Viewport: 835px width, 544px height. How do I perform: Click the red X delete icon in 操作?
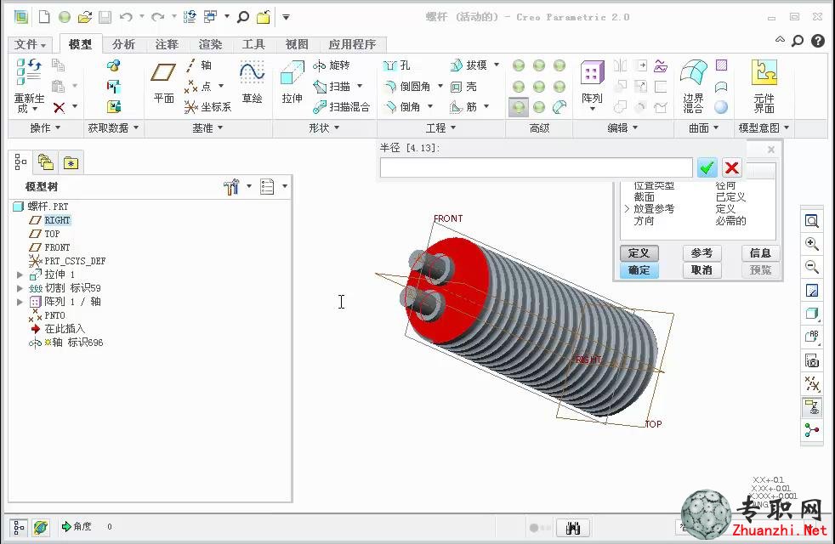coord(60,108)
